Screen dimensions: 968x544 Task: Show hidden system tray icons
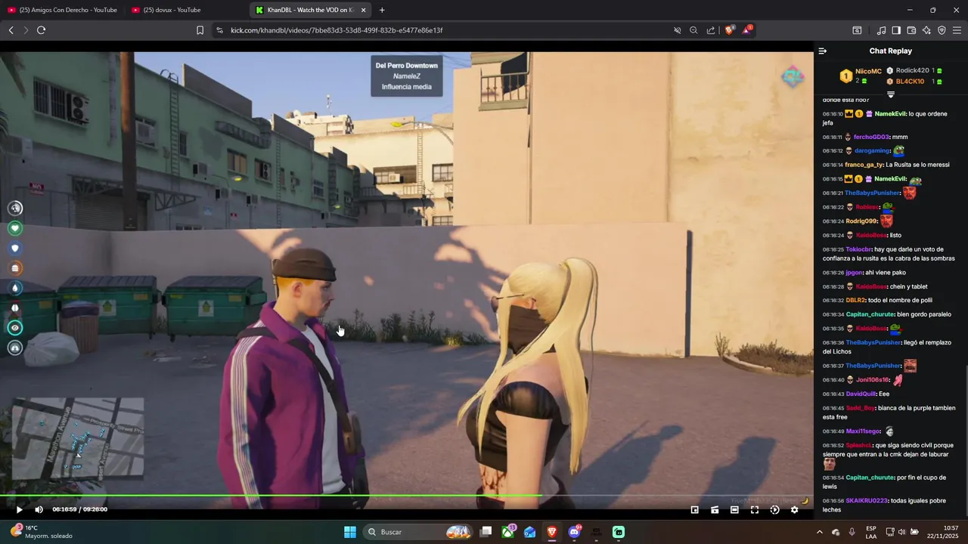pyautogui.click(x=819, y=532)
